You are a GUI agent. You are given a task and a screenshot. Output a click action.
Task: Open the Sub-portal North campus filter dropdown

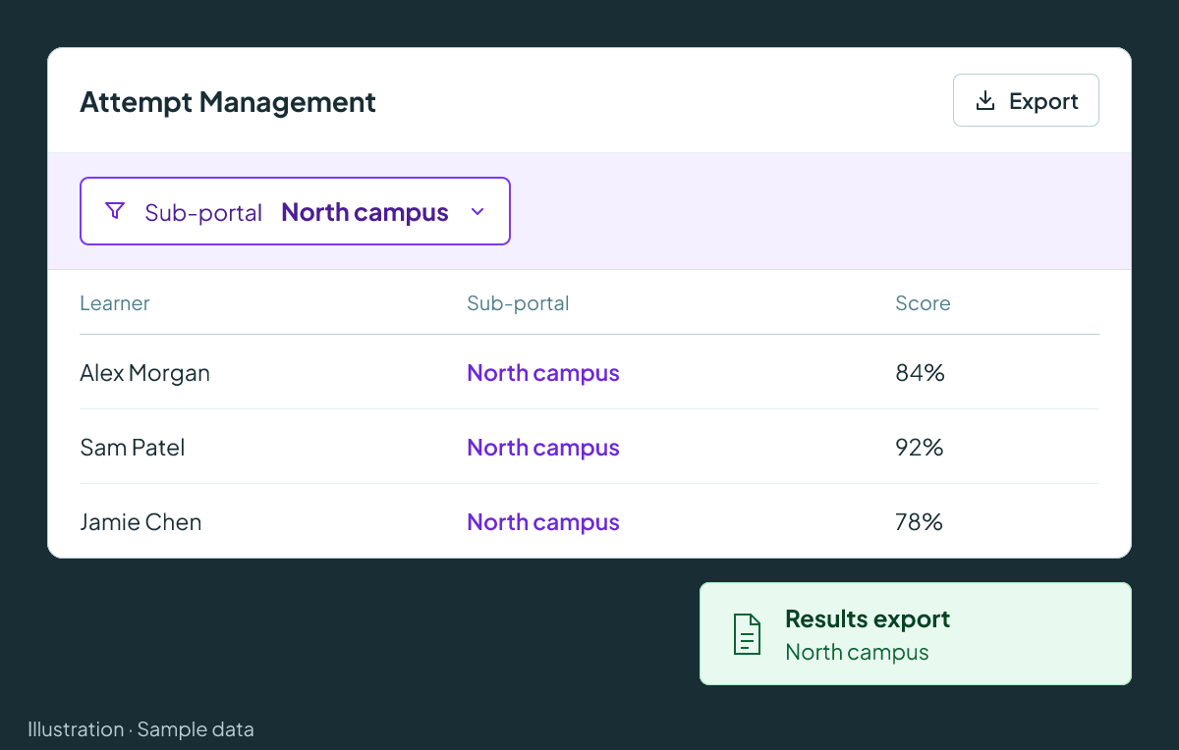[x=295, y=211]
